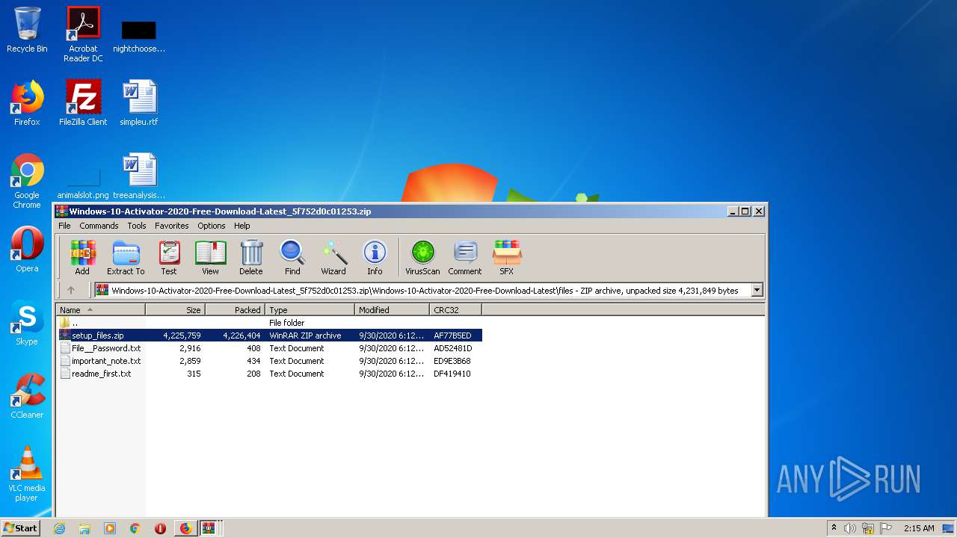Open the Find magnifier tool

coord(292,258)
